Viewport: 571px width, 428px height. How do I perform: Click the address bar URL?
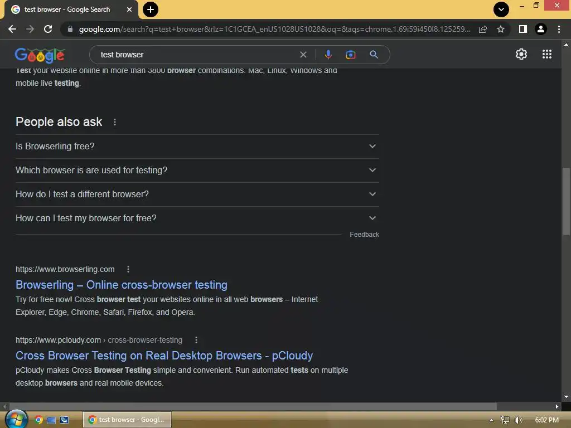click(274, 29)
